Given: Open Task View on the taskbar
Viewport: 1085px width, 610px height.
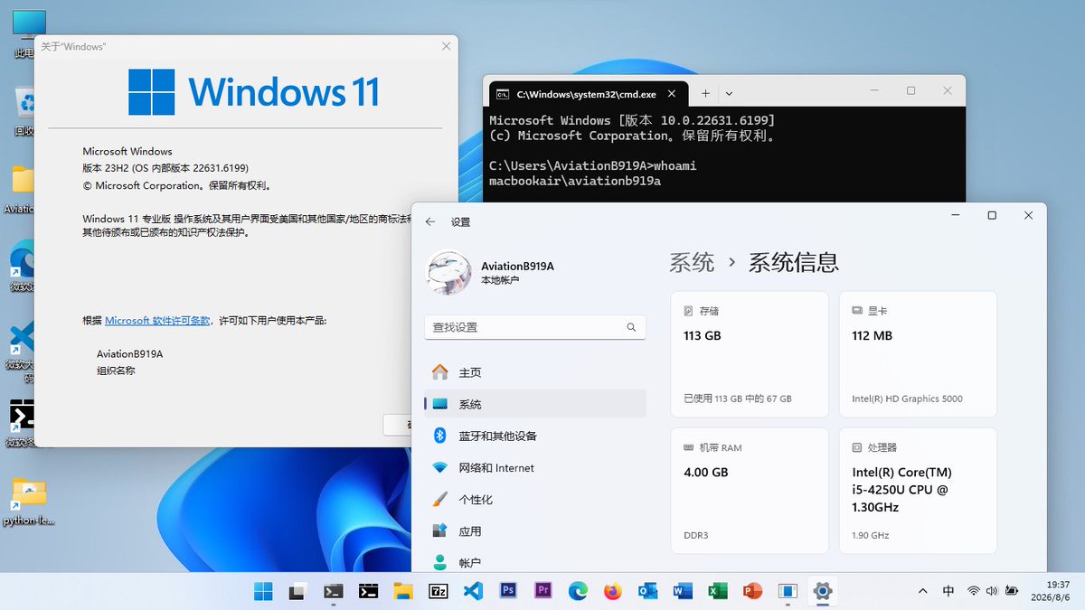Looking at the screenshot, I should tap(297, 592).
